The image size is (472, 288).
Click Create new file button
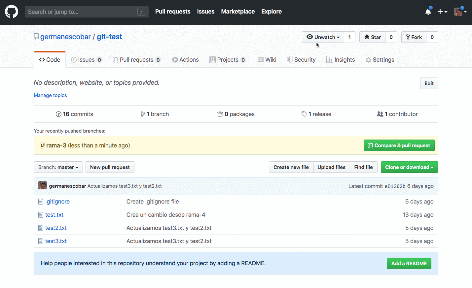(x=291, y=167)
